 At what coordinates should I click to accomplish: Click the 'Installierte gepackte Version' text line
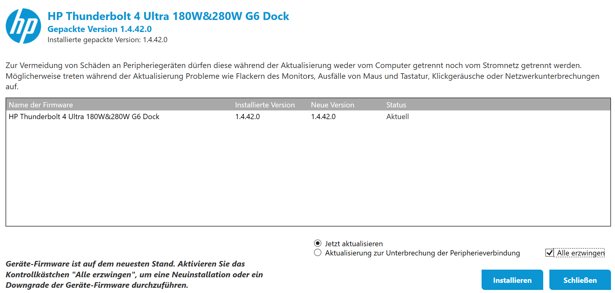[x=107, y=40]
